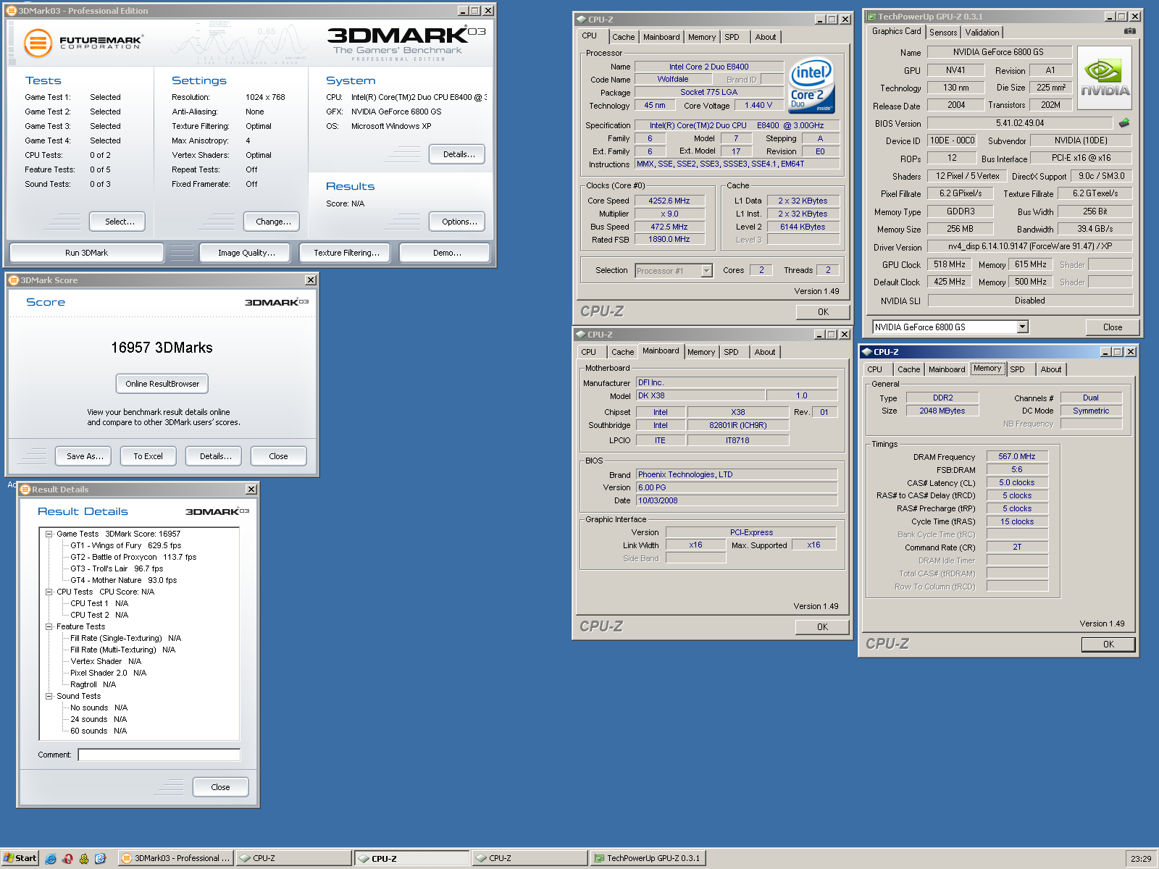Click Details button in 3DMark Score window
Image resolution: width=1159 pixels, height=869 pixels.
click(x=214, y=456)
